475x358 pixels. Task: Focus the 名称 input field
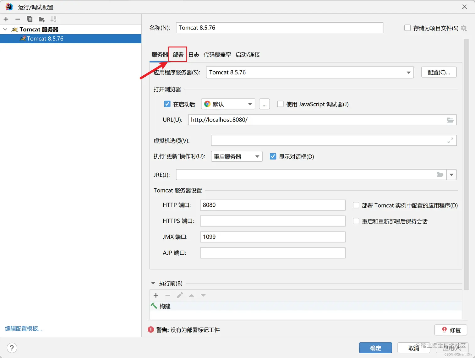tap(280, 28)
